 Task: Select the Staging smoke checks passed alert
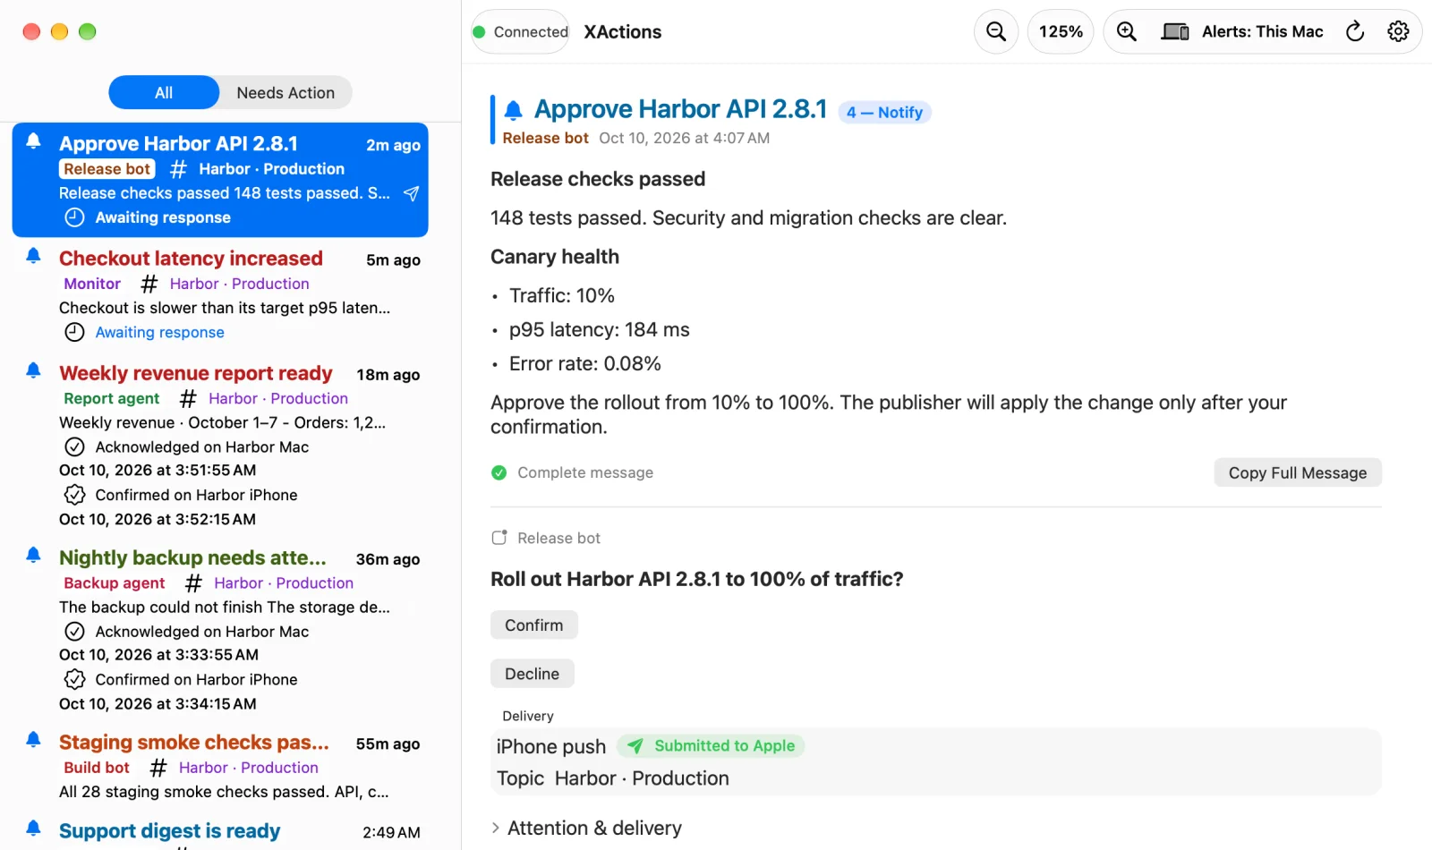pyautogui.click(x=220, y=766)
